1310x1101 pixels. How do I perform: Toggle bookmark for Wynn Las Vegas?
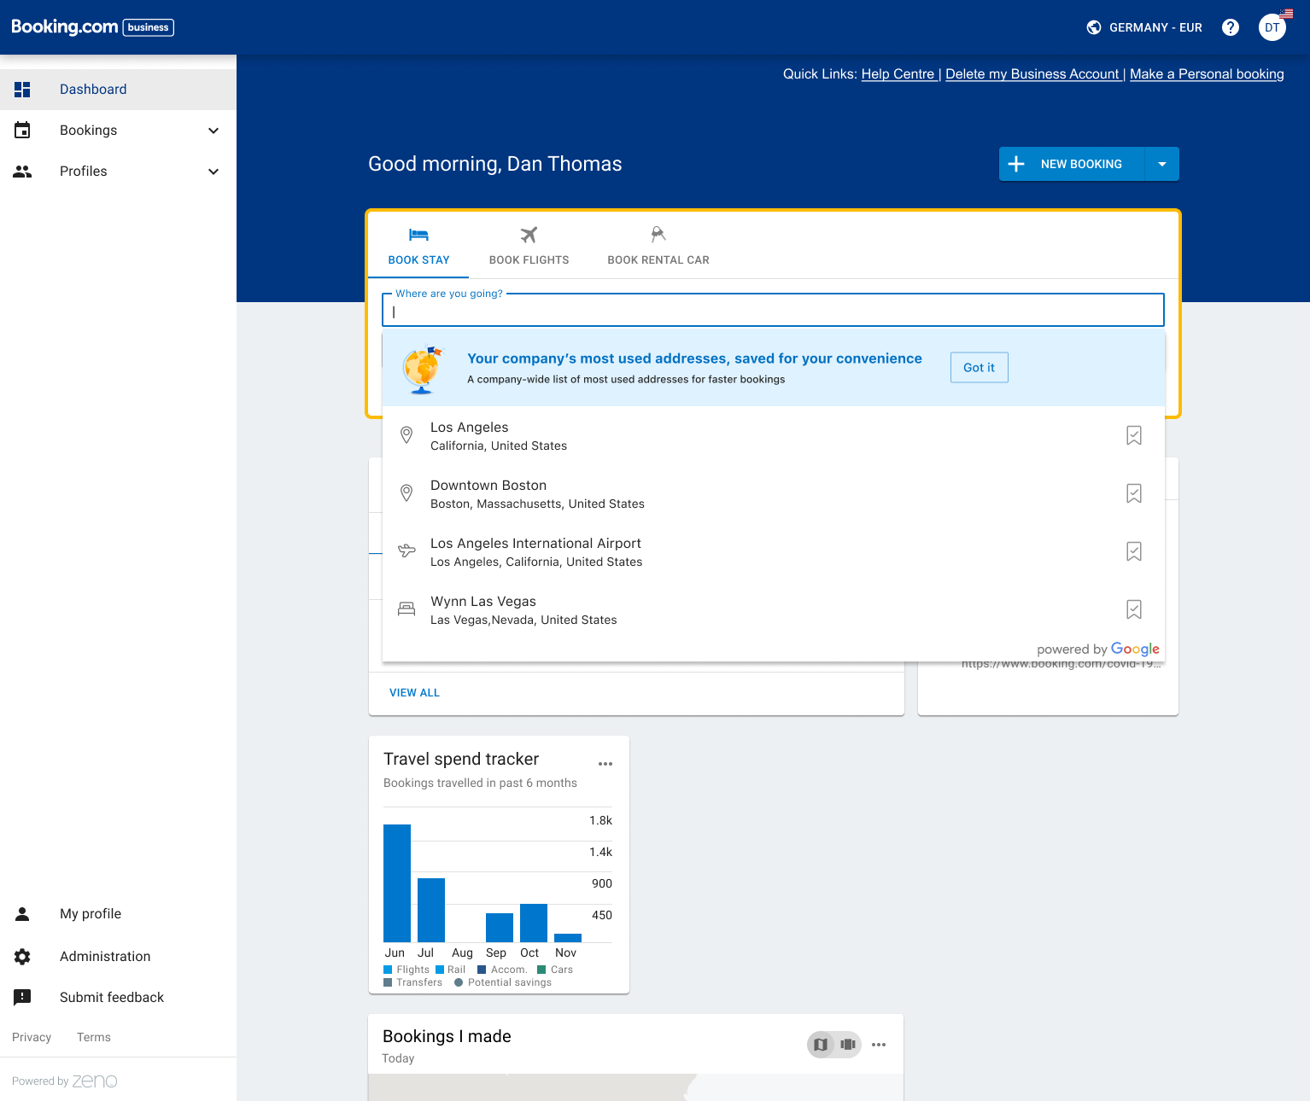click(1133, 609)
